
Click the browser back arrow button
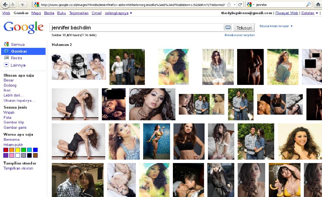tap(5, 5)
